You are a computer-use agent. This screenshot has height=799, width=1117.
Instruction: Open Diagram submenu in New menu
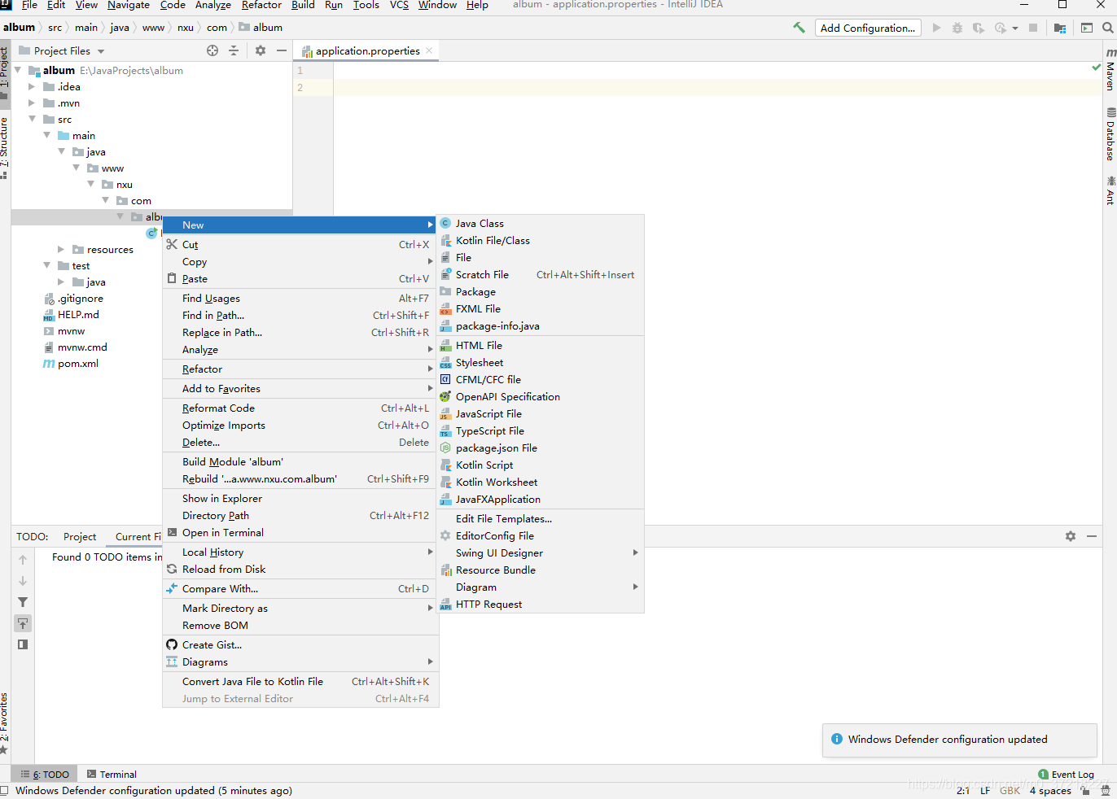541,587
